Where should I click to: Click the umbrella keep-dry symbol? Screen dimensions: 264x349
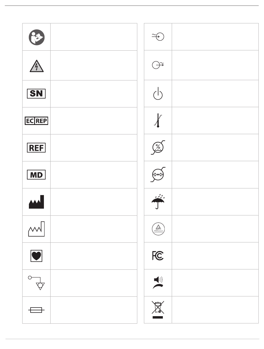tap(158, 201)
